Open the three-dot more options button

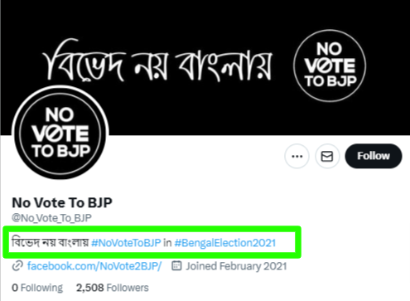tap(297, 156)
